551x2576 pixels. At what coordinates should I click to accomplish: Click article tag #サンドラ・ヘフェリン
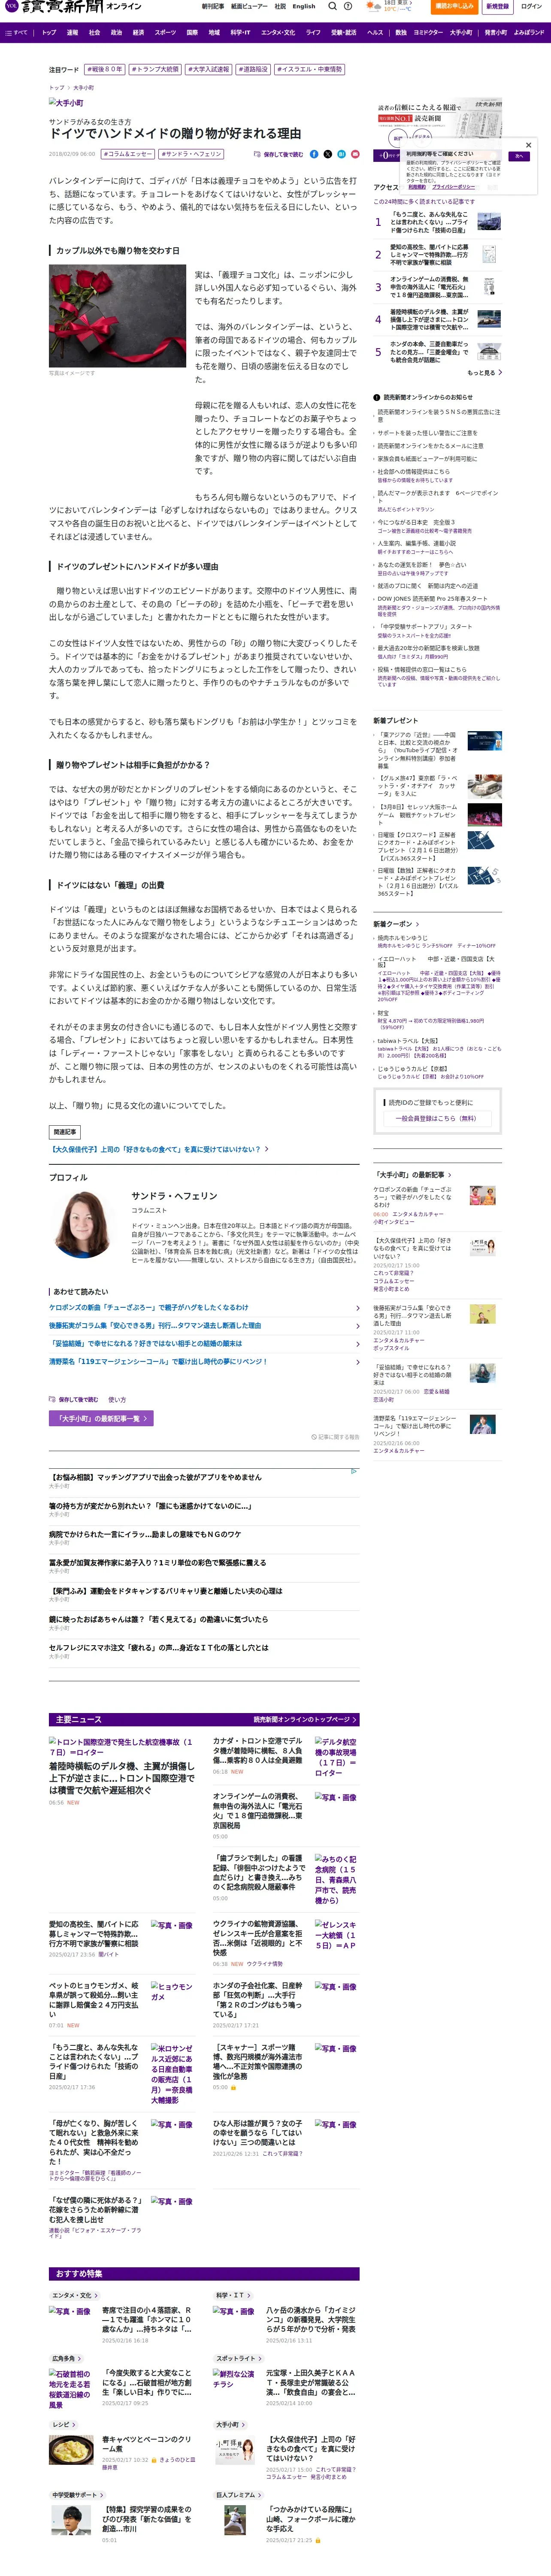191,154
